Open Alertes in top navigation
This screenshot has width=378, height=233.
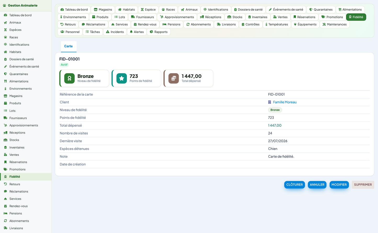pyautogui.click(x=137, y=32)
